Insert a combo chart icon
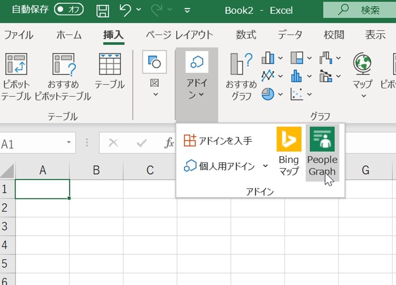Viewport: 396px width, 285px height. click(x=326, y=76)
